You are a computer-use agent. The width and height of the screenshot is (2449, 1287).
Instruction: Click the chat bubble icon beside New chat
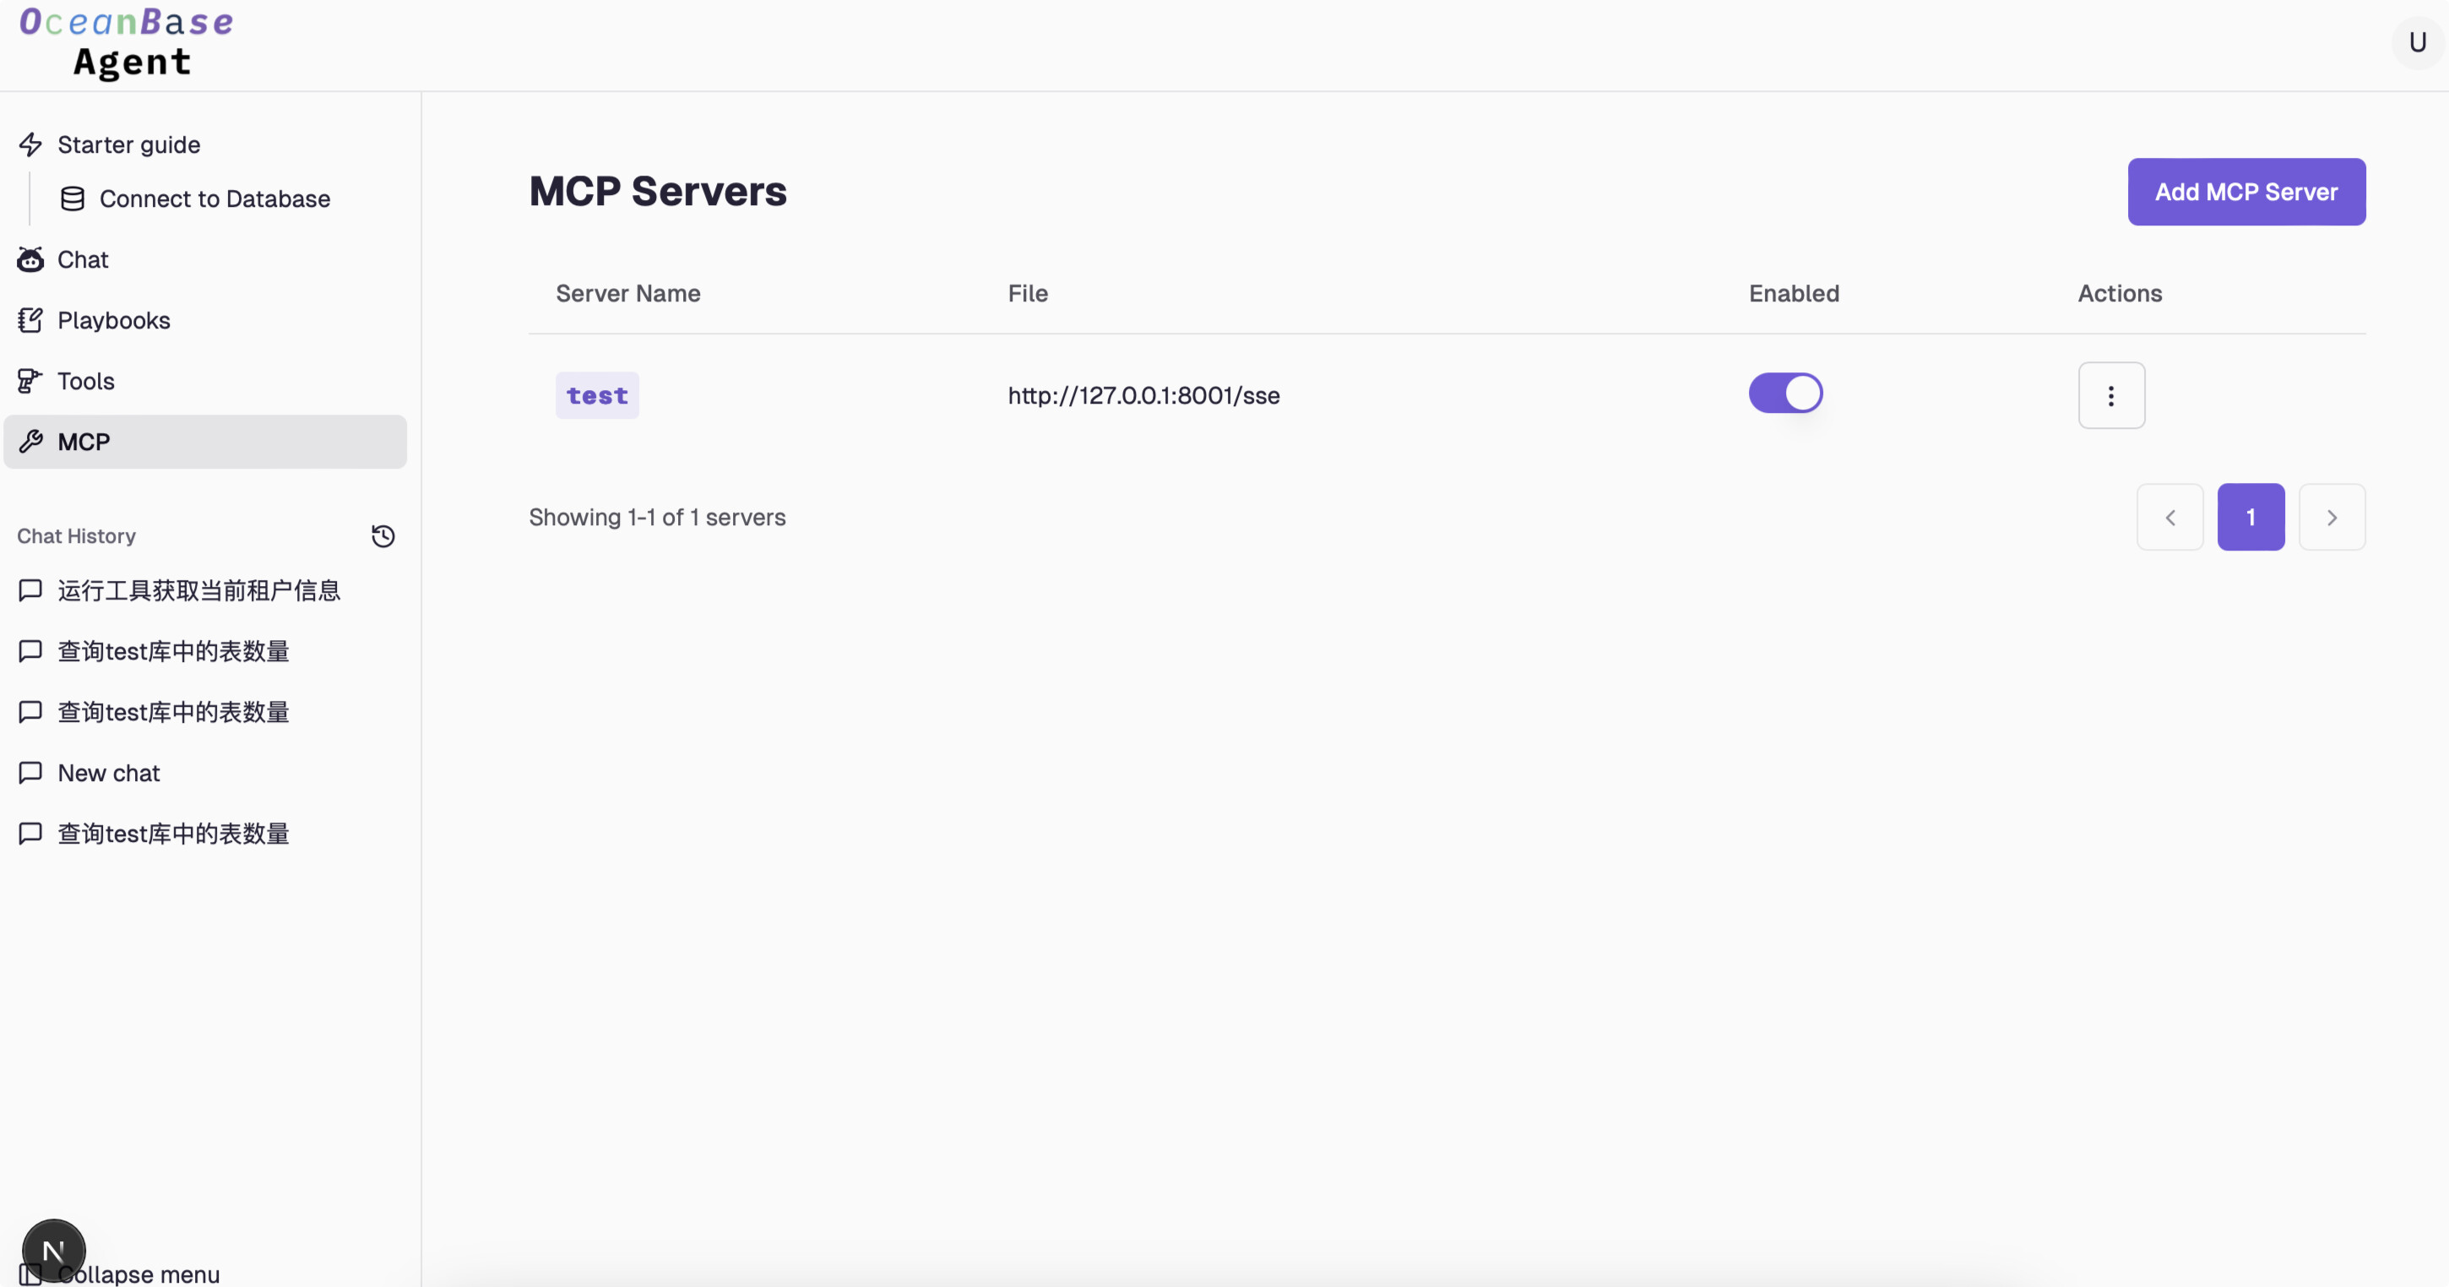pos(30,773)
